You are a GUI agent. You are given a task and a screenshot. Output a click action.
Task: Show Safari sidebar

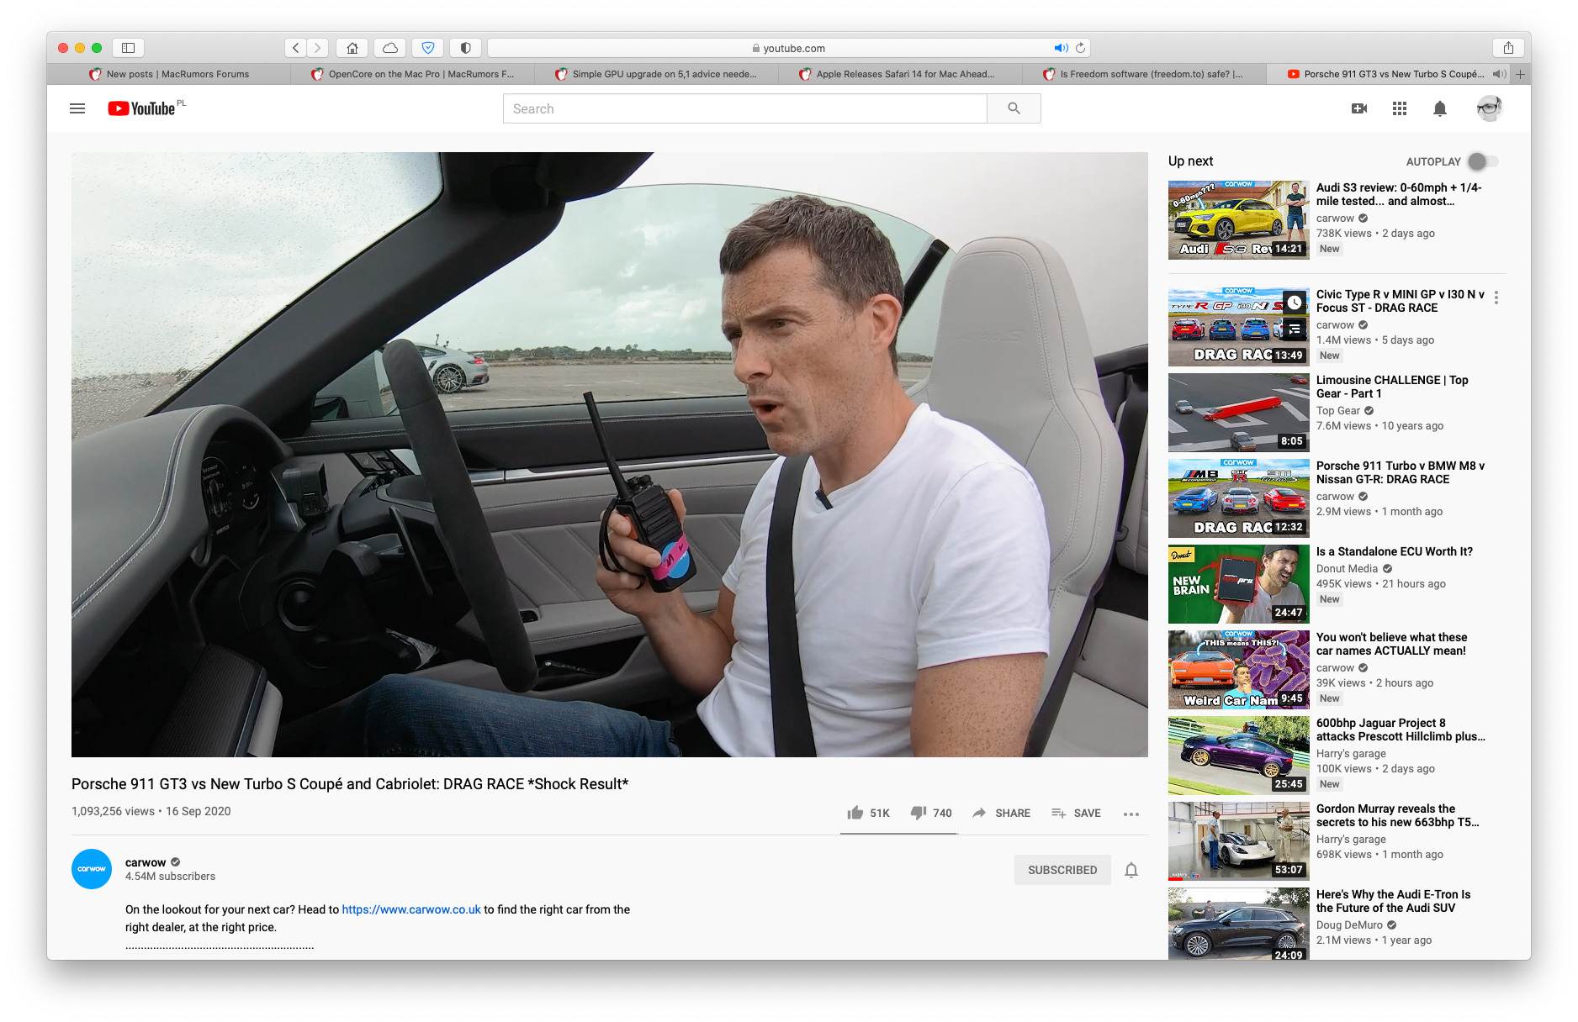pyautogui.click(x=128, y=48)
